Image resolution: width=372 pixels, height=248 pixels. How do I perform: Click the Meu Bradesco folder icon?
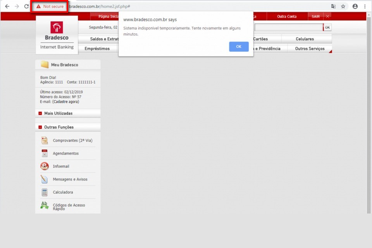pyautogui.click(x=45, y=64)
